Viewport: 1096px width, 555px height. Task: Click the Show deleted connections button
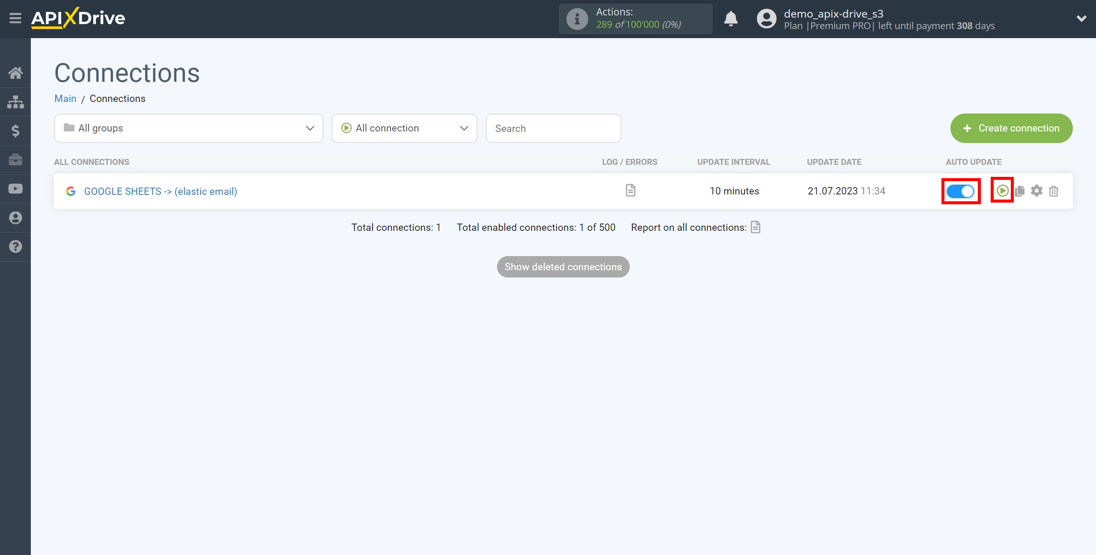click(x=563, y=267)
